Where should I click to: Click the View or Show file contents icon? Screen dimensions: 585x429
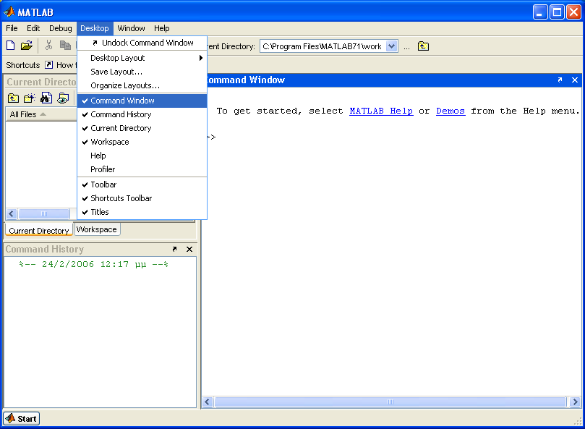(63, 98)
